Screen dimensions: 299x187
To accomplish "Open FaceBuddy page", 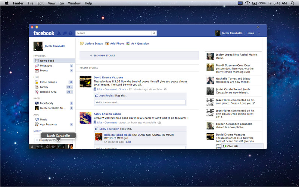I will pos(47,103).
